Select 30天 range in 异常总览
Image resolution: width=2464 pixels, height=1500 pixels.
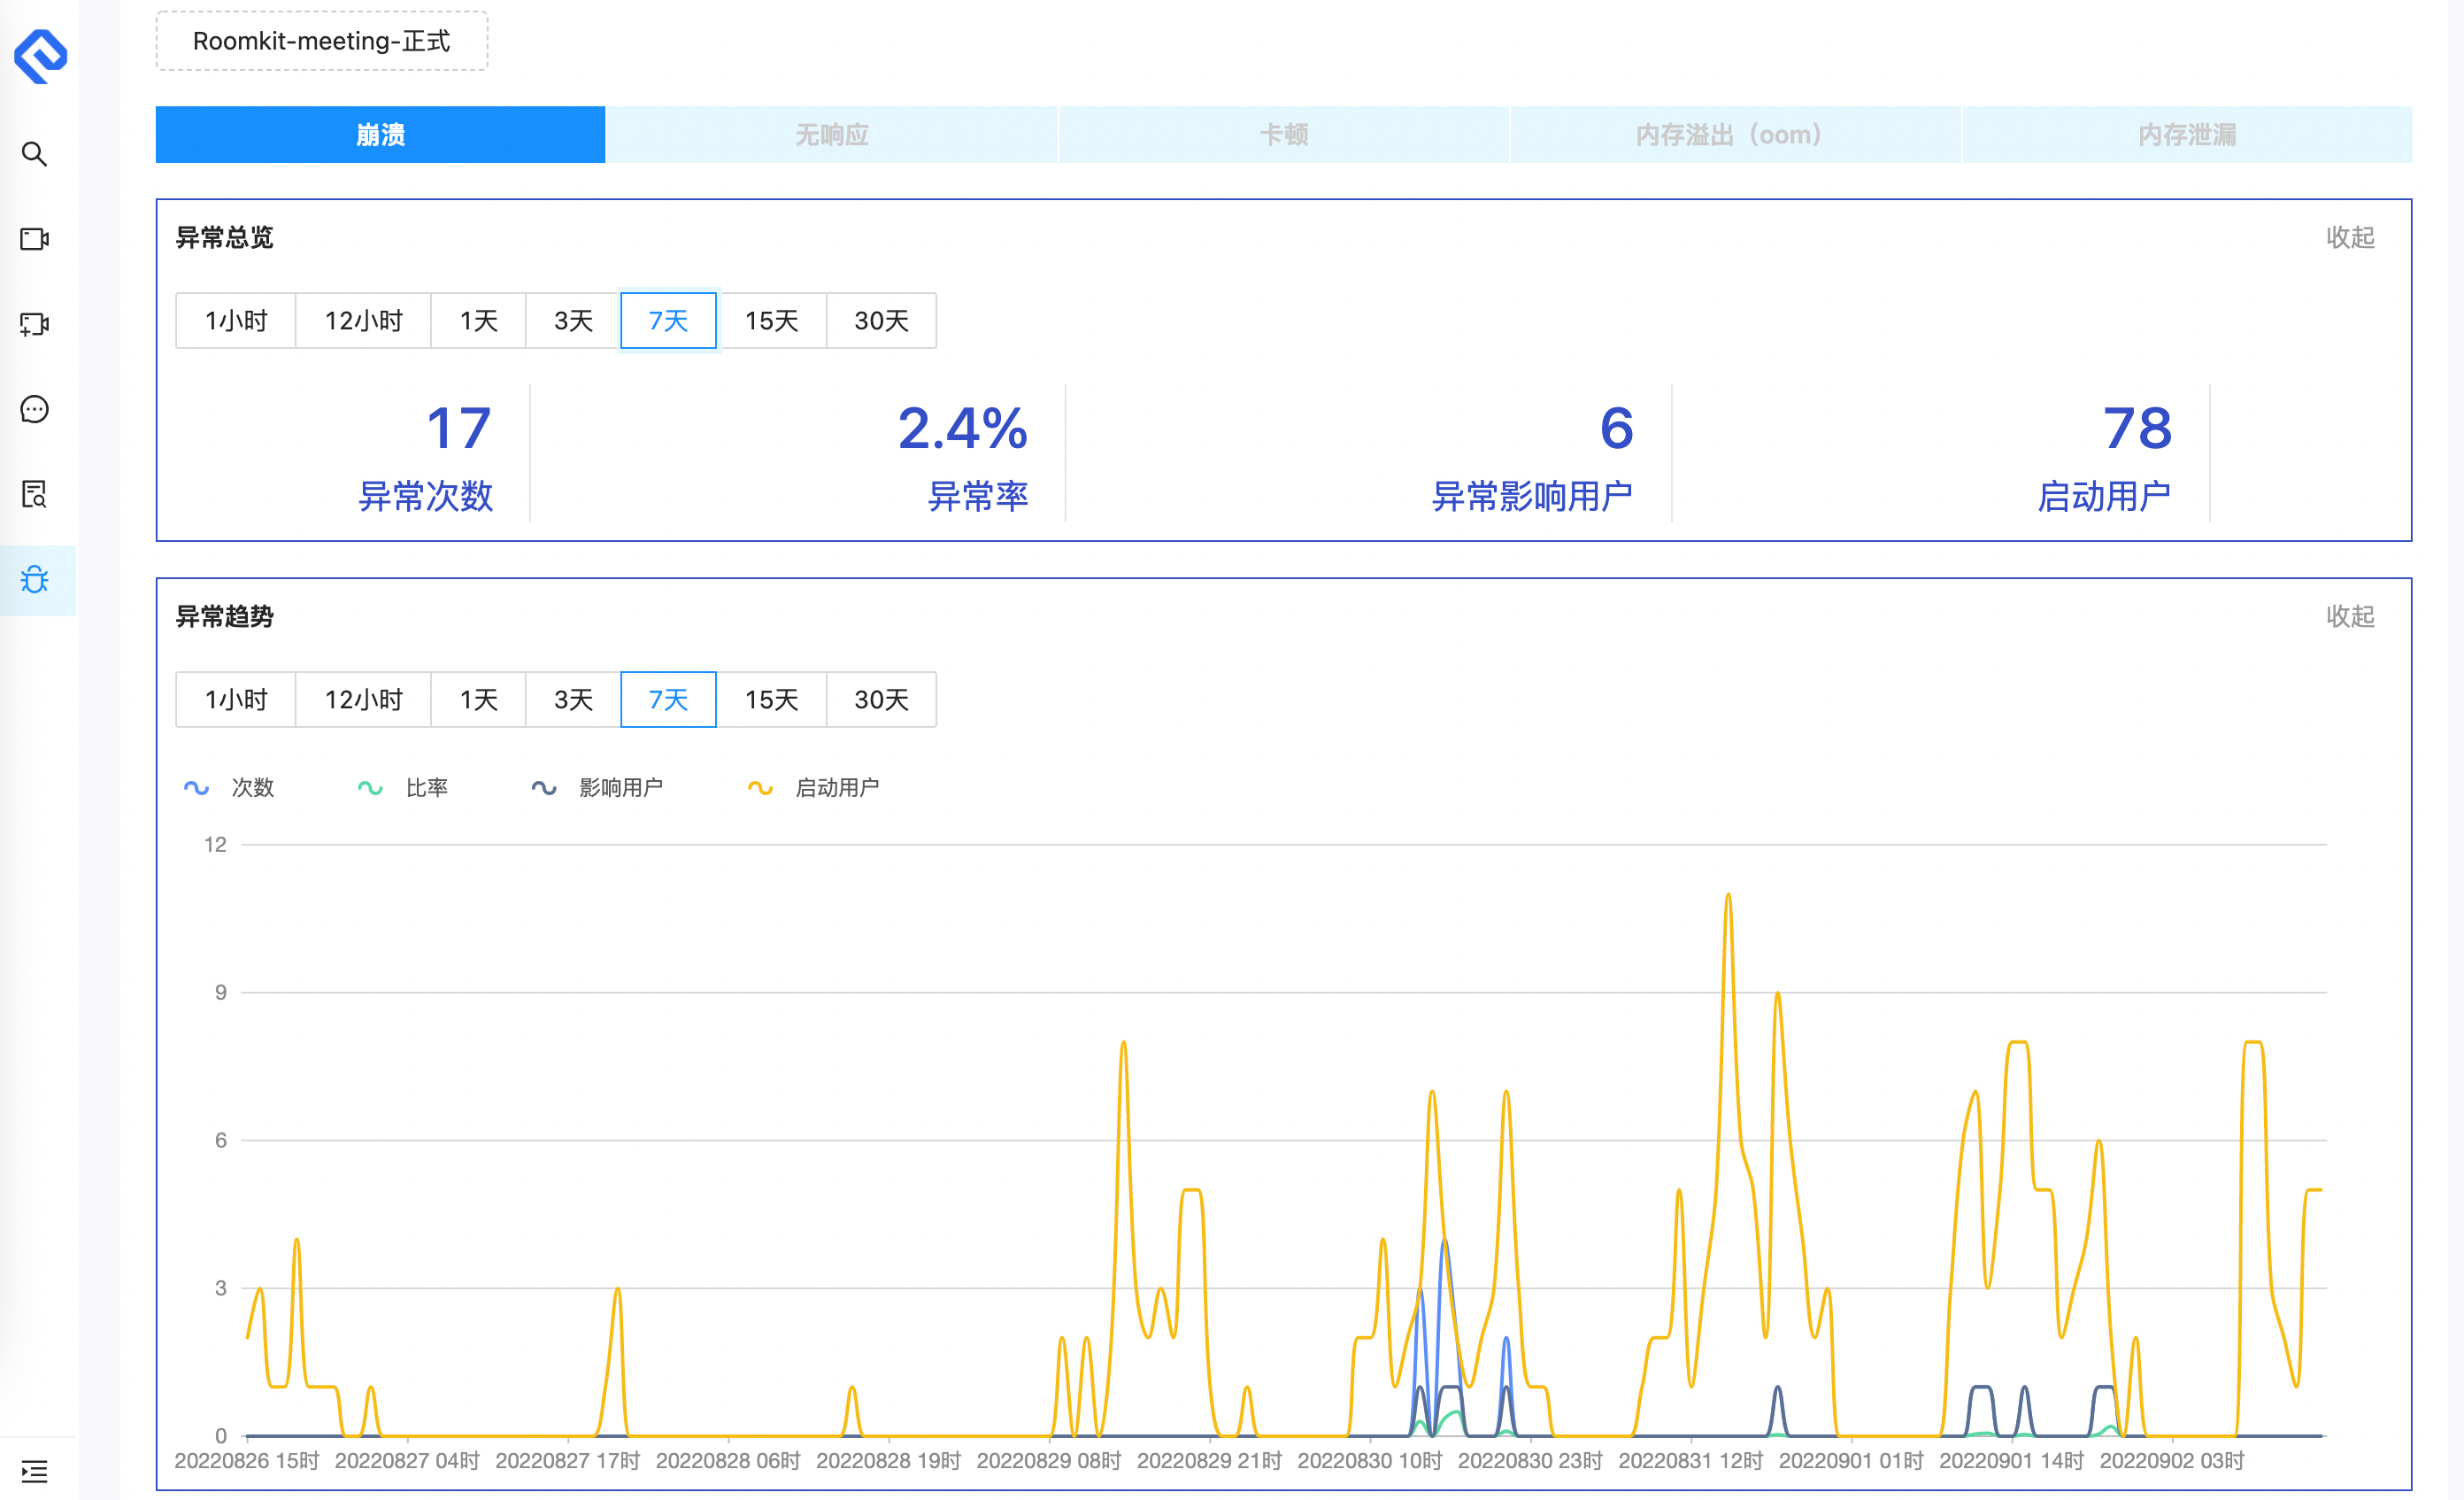click(x=882, y=321)
